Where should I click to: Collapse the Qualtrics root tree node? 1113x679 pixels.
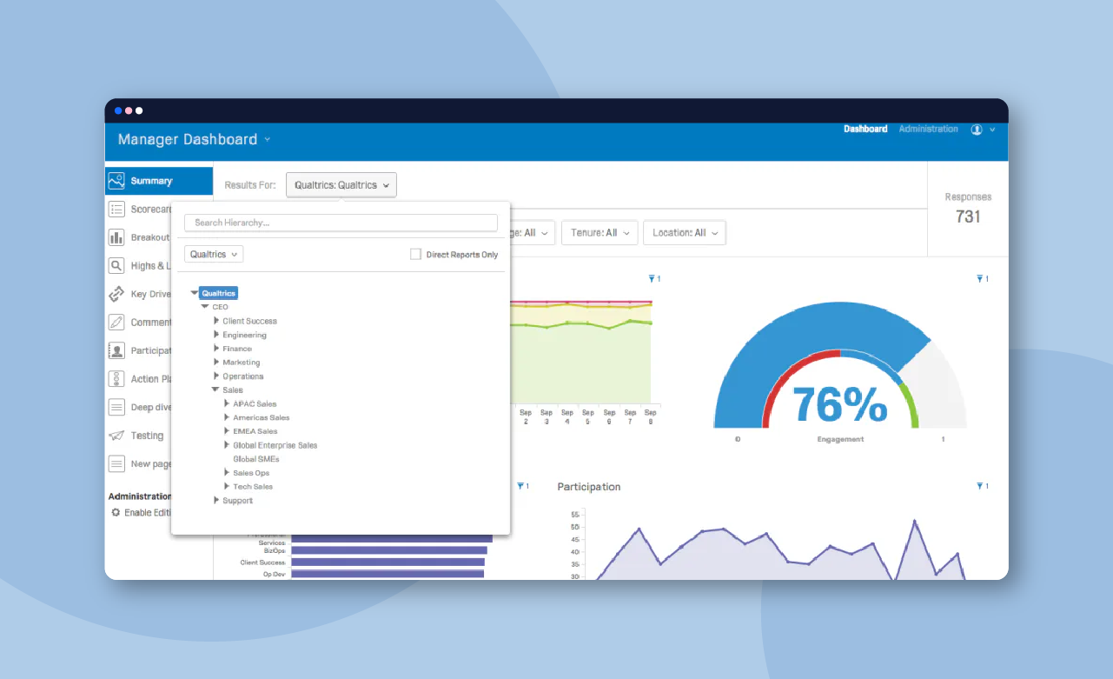195,293
